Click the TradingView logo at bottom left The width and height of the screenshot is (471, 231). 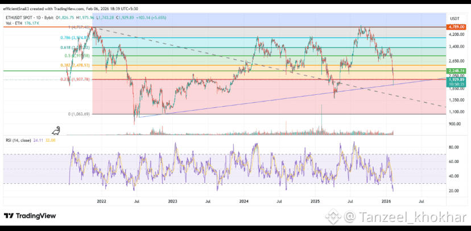pos(30,216)
